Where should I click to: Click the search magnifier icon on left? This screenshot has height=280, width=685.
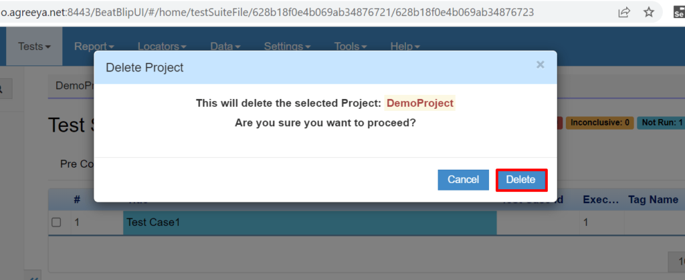tap(2, 89)
